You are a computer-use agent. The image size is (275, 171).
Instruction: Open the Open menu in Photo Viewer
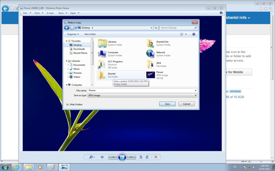point(75,13)
